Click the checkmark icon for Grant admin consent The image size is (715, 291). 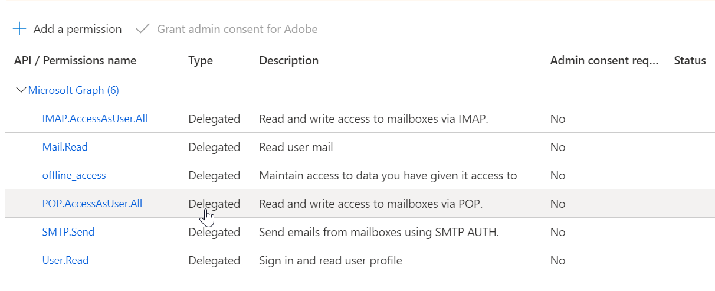[x=142, y=29]
